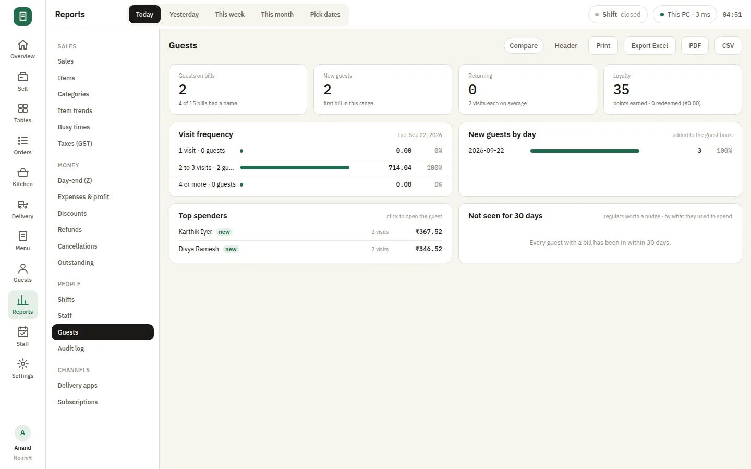The height and width of the screenshot is (469, 751).
Task: Open the Discounts report
Action: 103,214
